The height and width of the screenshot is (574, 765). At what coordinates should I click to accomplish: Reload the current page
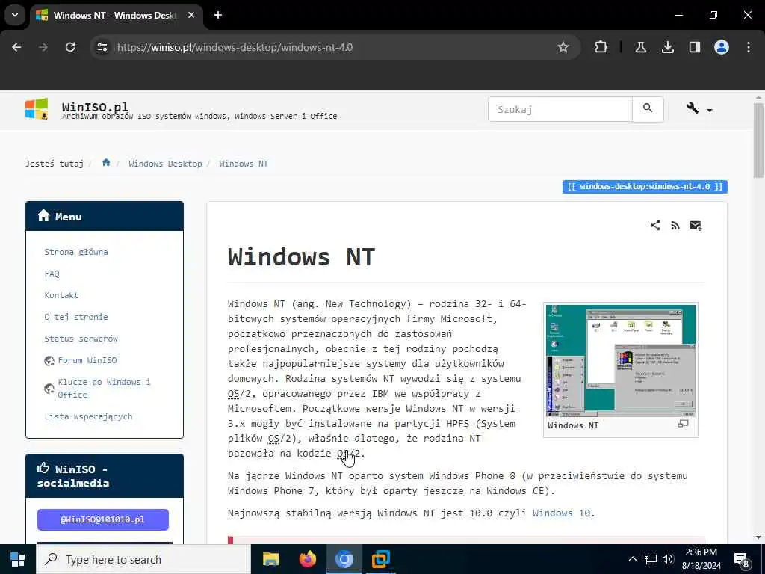click(70, 47)
